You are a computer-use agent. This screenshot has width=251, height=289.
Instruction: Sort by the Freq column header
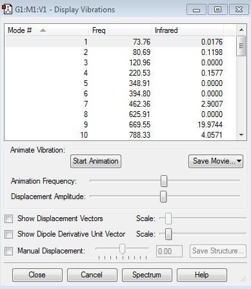(120, 30)
